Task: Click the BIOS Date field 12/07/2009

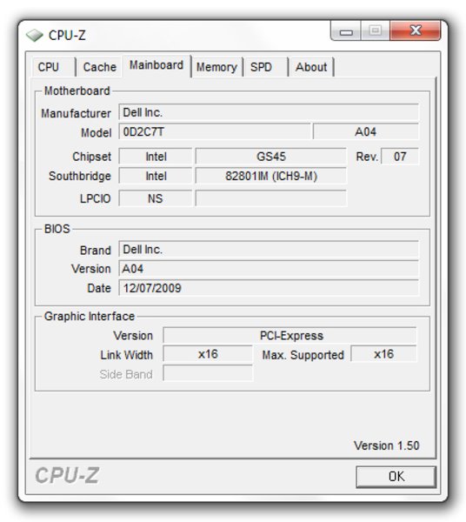Action: [269, 288]
